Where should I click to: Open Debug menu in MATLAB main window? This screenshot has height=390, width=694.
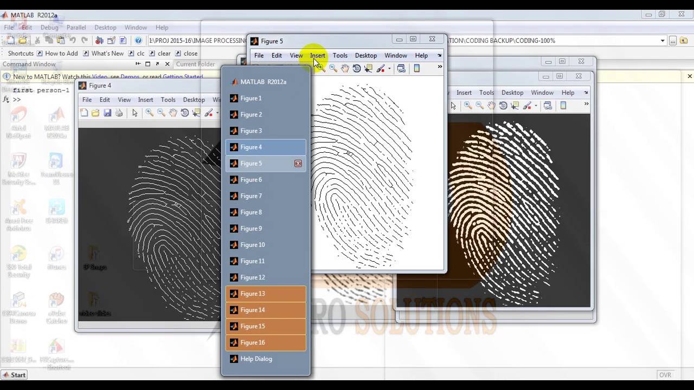coord(49,28)
